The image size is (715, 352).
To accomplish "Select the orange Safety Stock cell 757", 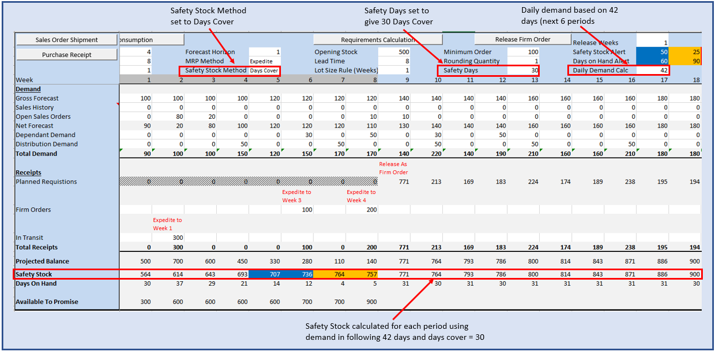I will point(362,275).
